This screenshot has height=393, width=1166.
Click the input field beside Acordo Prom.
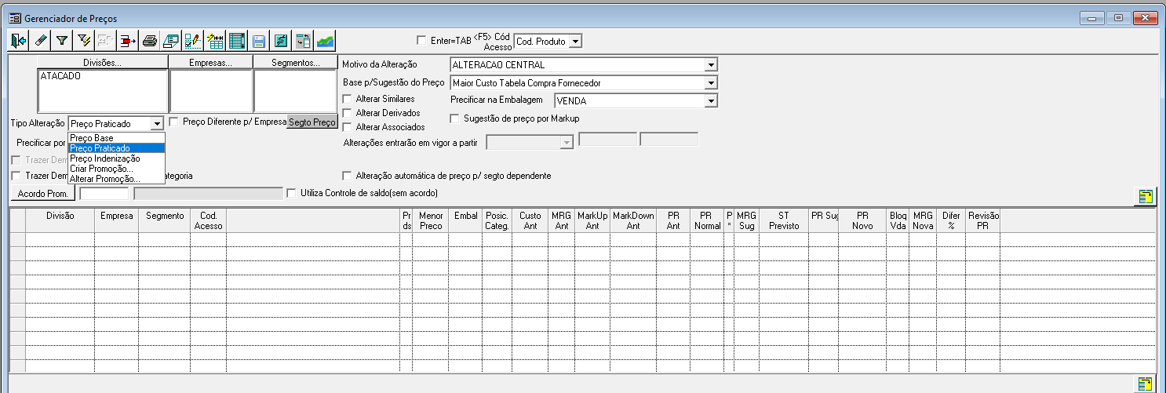(104, 193)
